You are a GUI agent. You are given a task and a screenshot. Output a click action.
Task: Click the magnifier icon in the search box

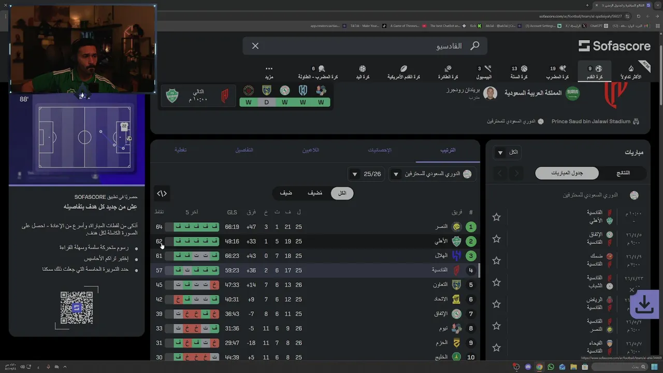pos(474,46)
